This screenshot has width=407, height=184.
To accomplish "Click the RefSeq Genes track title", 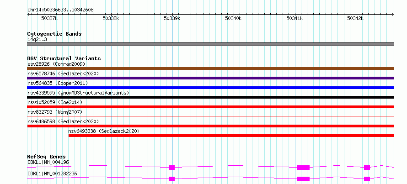I will tap(47, 157).
